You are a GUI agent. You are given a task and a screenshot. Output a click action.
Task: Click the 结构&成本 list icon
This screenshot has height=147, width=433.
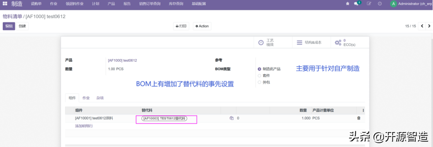[299, 43]
